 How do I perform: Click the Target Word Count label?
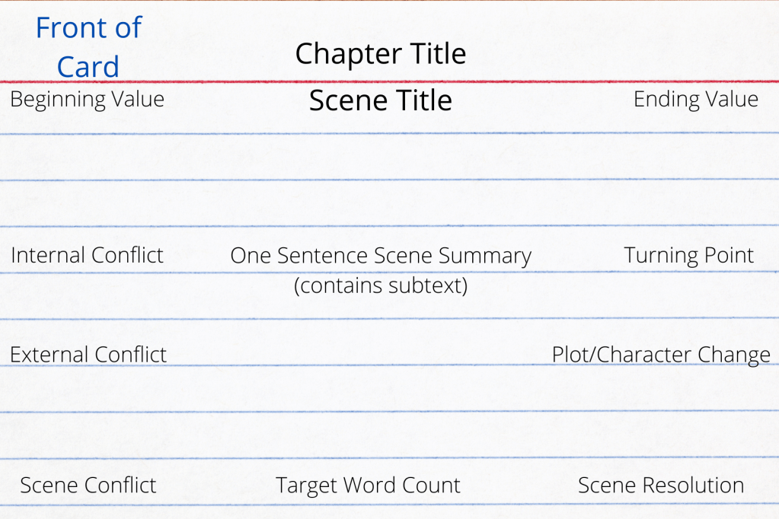(368, 486)
